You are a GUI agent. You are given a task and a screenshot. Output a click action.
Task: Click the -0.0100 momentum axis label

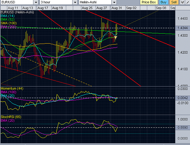[x=183, y=103]
